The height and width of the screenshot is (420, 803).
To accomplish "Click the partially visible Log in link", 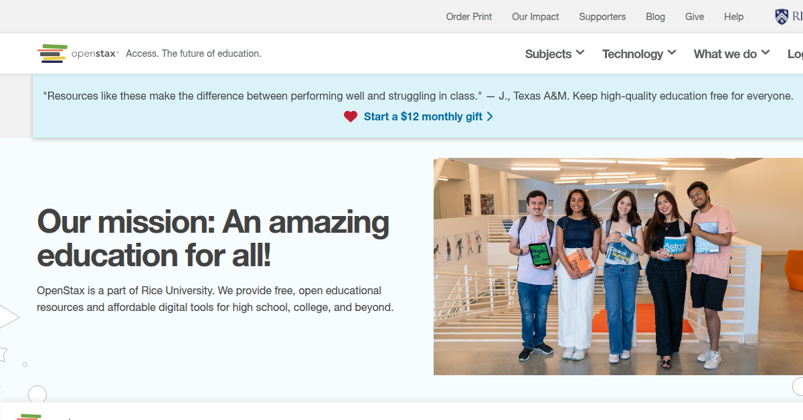I will coord(795,54).
